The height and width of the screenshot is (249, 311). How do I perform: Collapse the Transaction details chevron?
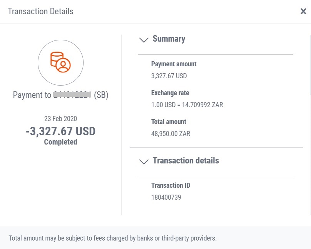[144, 162]
